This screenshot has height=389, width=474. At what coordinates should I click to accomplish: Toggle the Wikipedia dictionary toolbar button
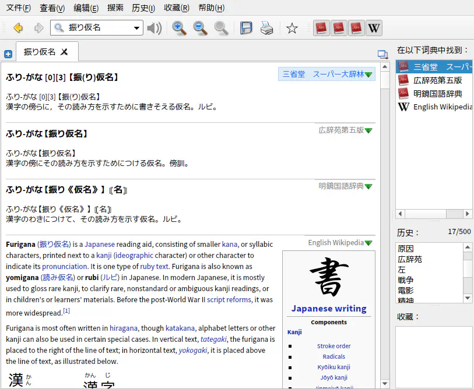pos(374,28)
